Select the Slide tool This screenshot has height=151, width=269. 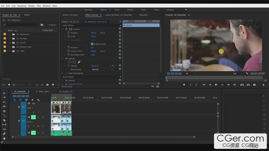click(x=4, y=129)
